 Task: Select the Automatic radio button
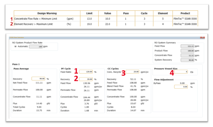point(15,47)
